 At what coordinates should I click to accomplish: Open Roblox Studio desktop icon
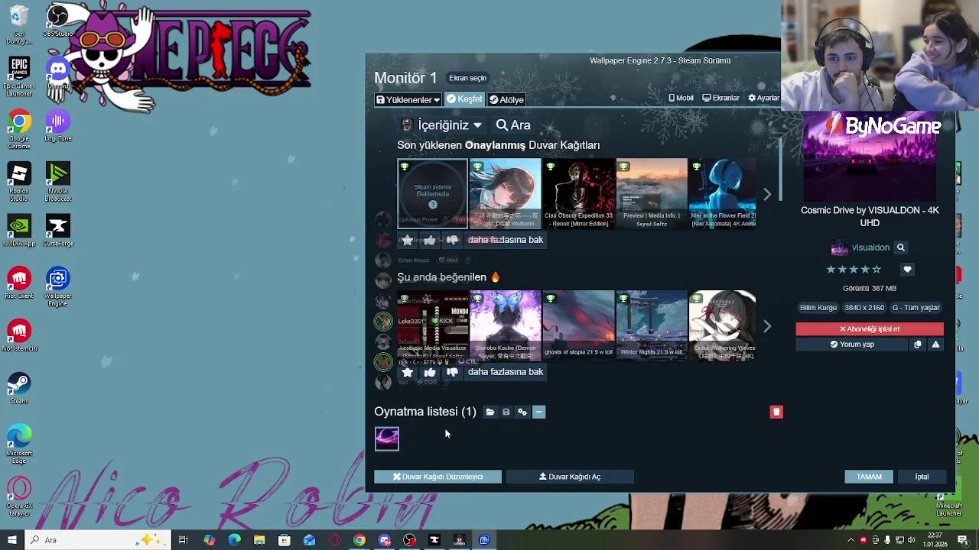coord(19,183)
